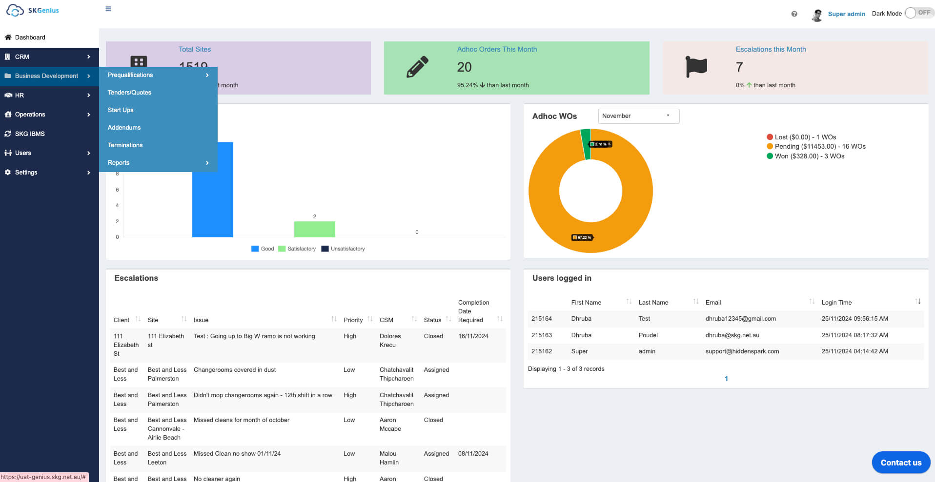Click the Contact us button
The height and width of the screenshot is (482, 935).
point(901,463)
